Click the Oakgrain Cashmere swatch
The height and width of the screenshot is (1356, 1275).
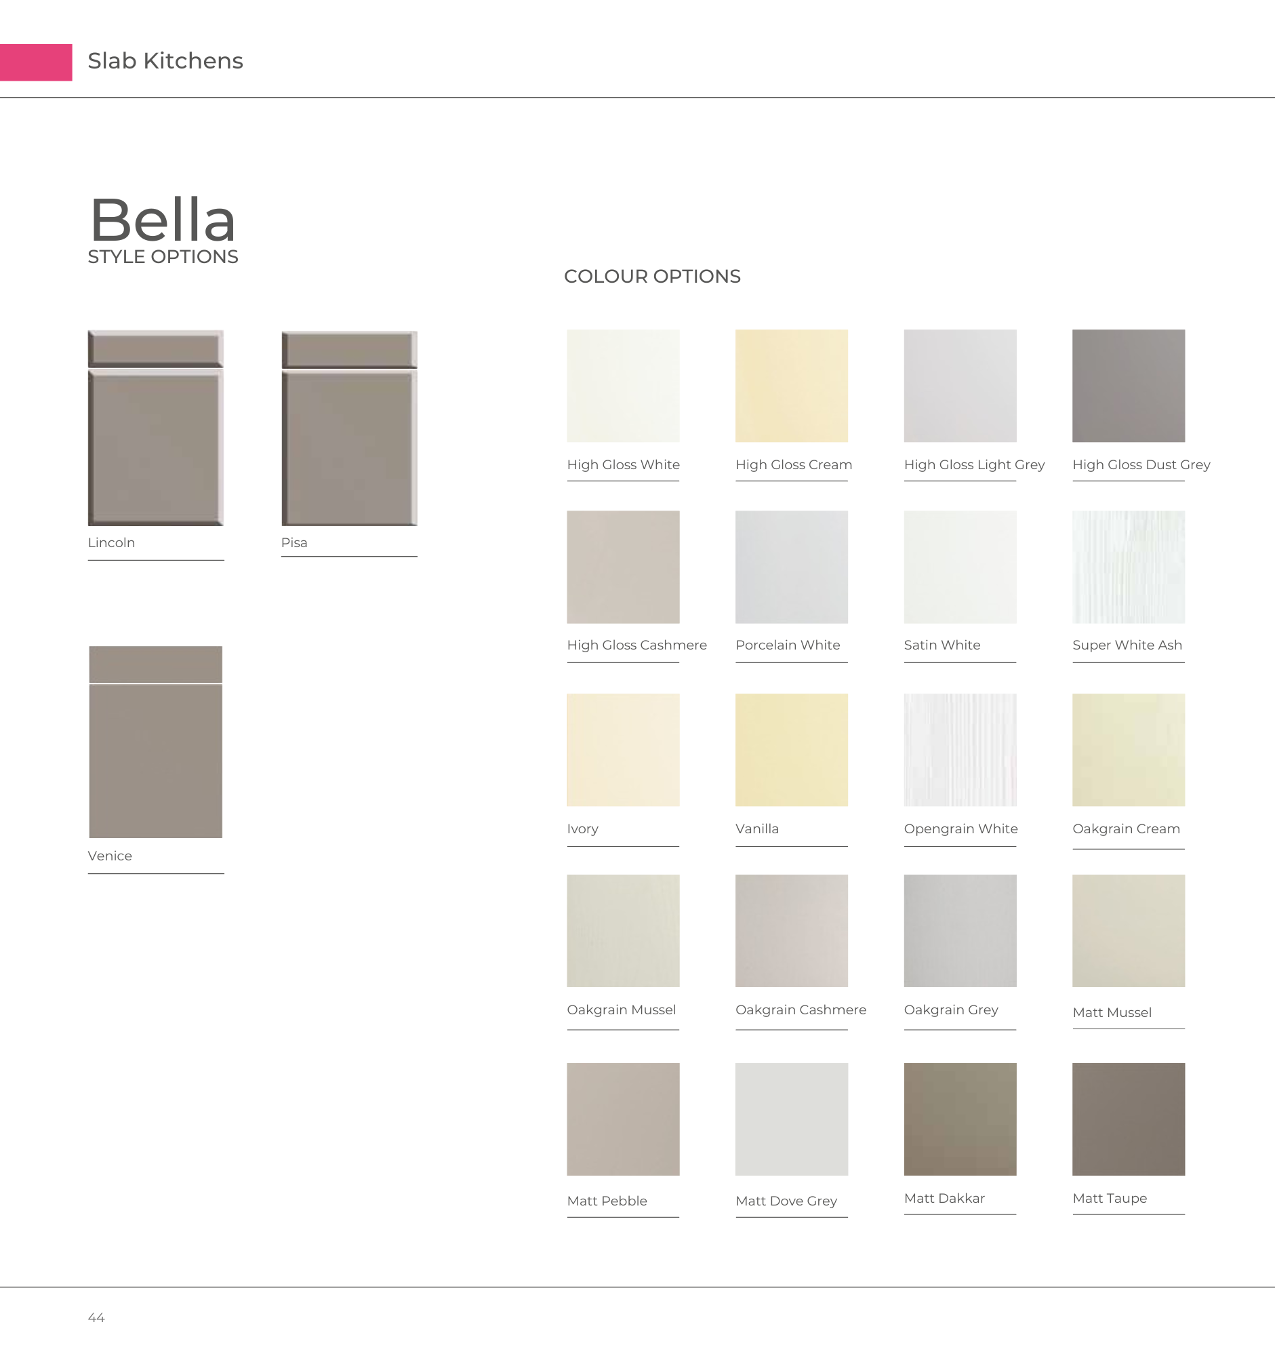pyautogui.click(x=791, y=930)
